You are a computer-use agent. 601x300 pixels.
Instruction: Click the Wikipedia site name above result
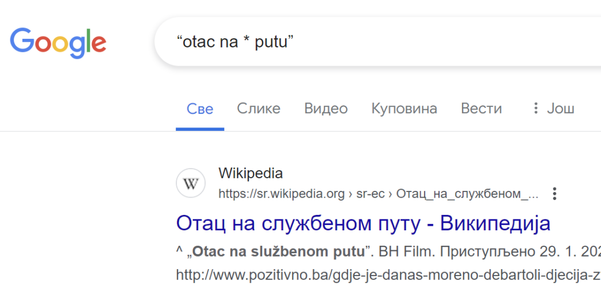tap(251, 173)
